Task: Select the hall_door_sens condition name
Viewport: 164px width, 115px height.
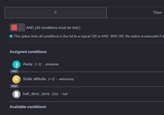Action: pyautogui.click(x=36, y=94)
